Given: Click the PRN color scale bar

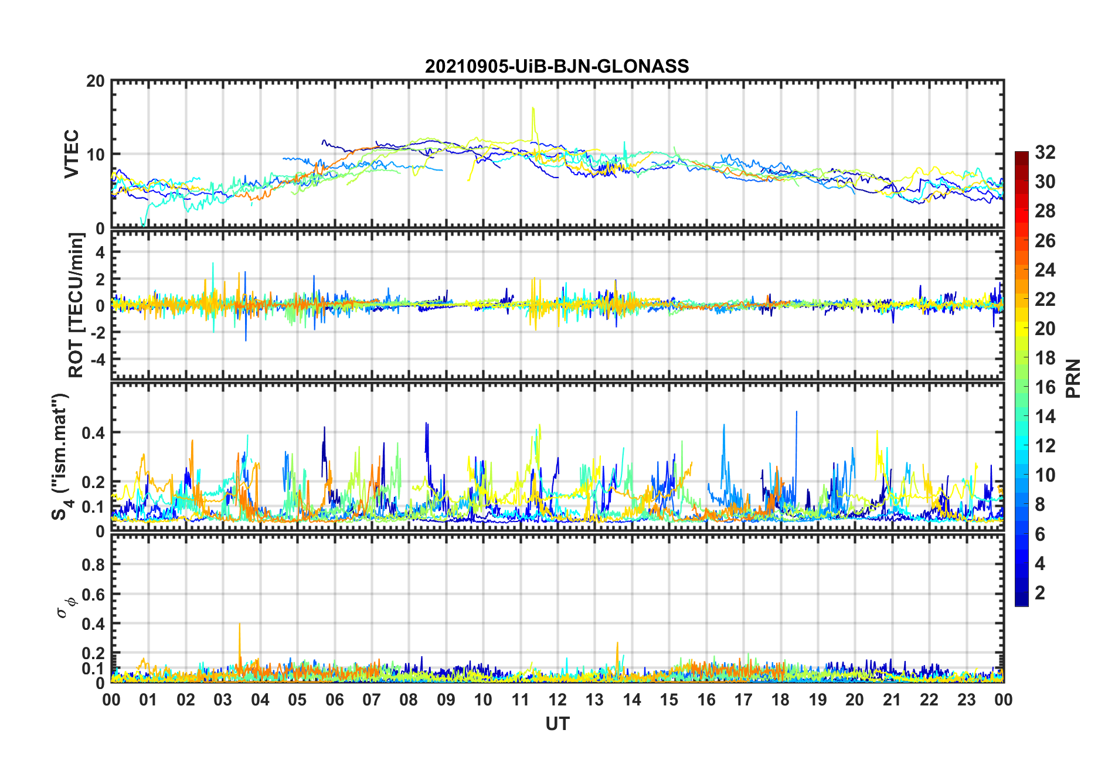Looking at the screenshot, I should (x=1022, y=378).
